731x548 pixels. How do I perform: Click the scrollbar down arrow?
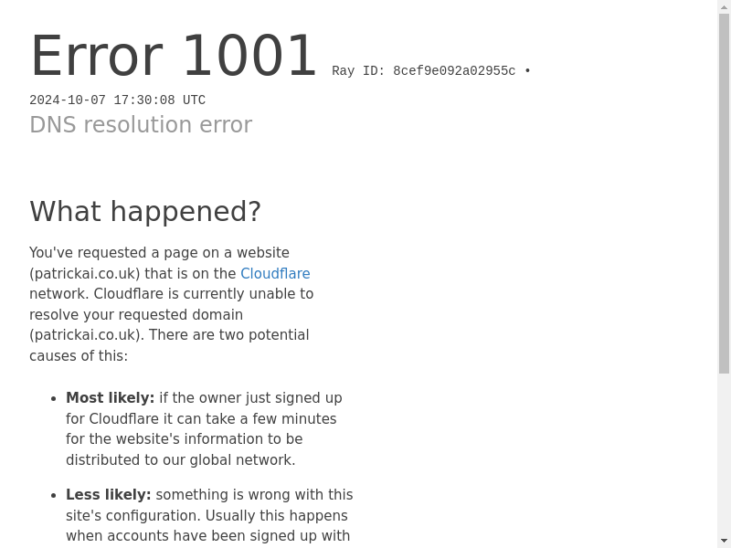[x=724, y=542]
